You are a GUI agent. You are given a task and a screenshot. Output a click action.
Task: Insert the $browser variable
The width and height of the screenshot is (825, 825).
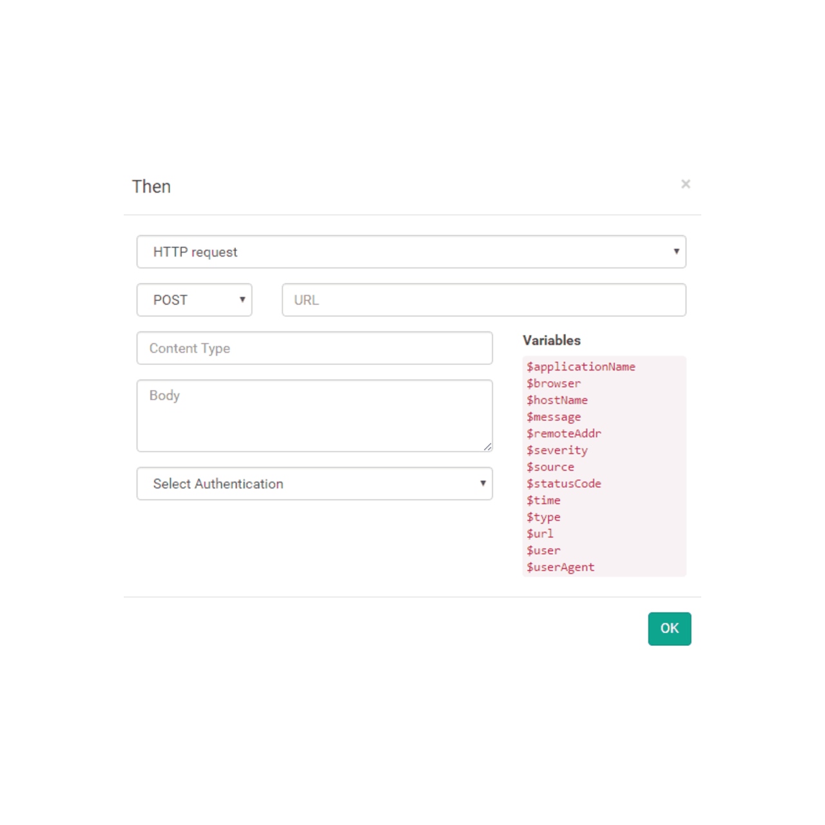[x=553, y=383]
